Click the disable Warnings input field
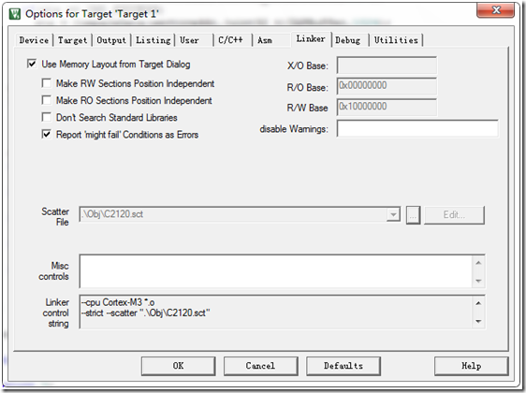 click(x=417, y=129)
